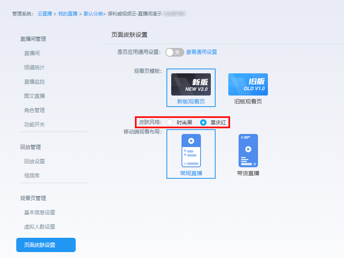The height and width of the screenshot is (258, 344).
Task: Open 功能开关 sidebar item
Action: [34, 124]
